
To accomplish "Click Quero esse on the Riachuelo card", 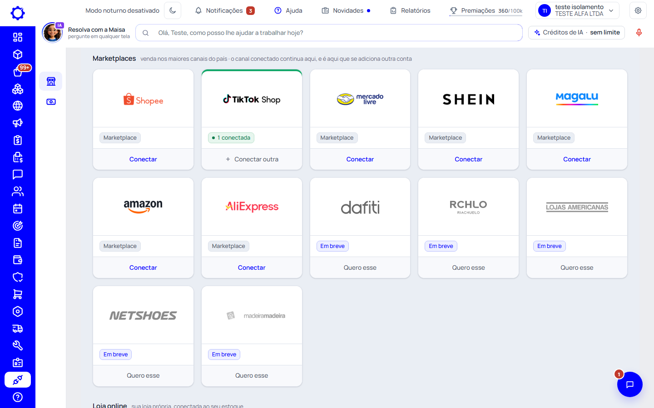I will tap(468, 267).
